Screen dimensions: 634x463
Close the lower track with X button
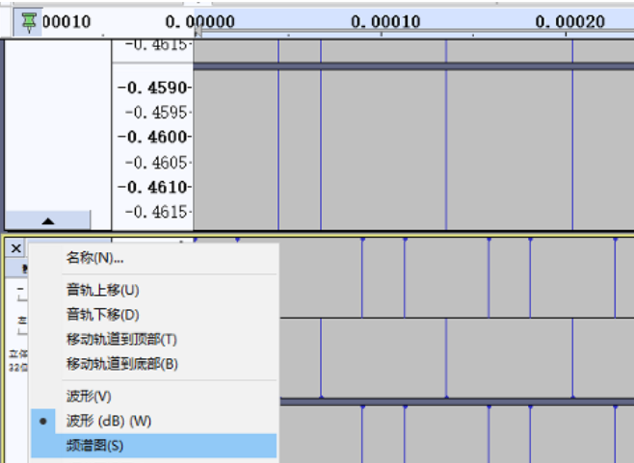tap(15, 248)
